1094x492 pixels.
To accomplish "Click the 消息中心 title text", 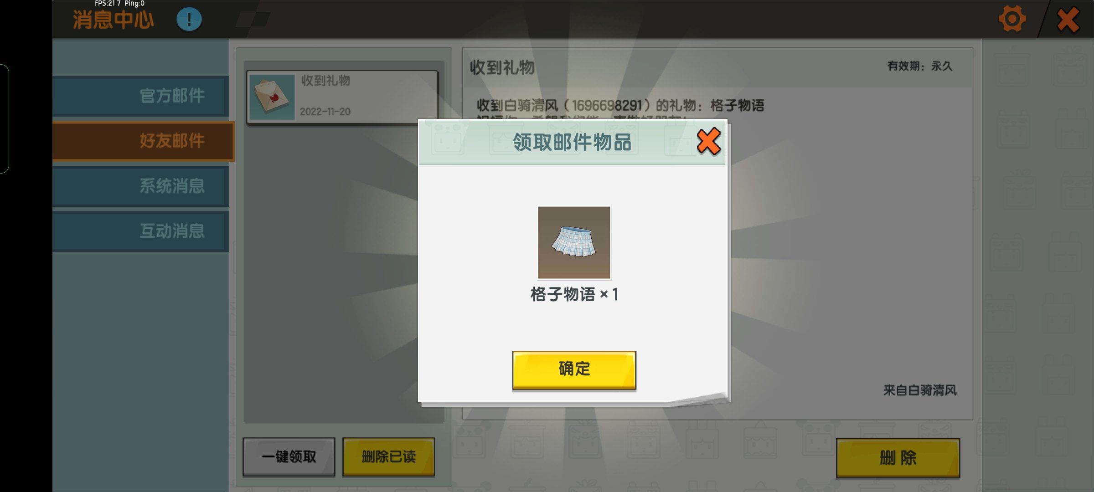I will 113,20.
